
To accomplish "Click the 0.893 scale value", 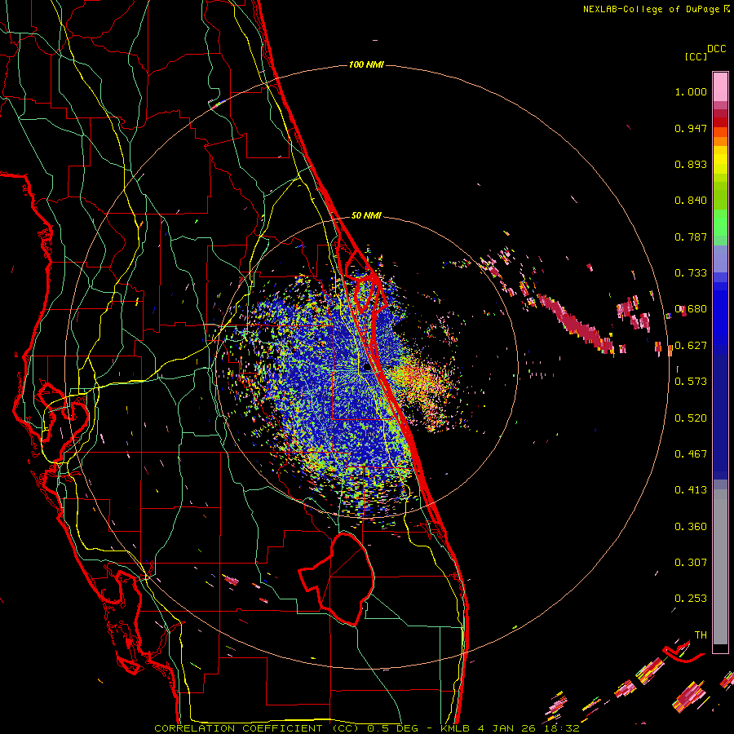I will click(x=691, y=164).
